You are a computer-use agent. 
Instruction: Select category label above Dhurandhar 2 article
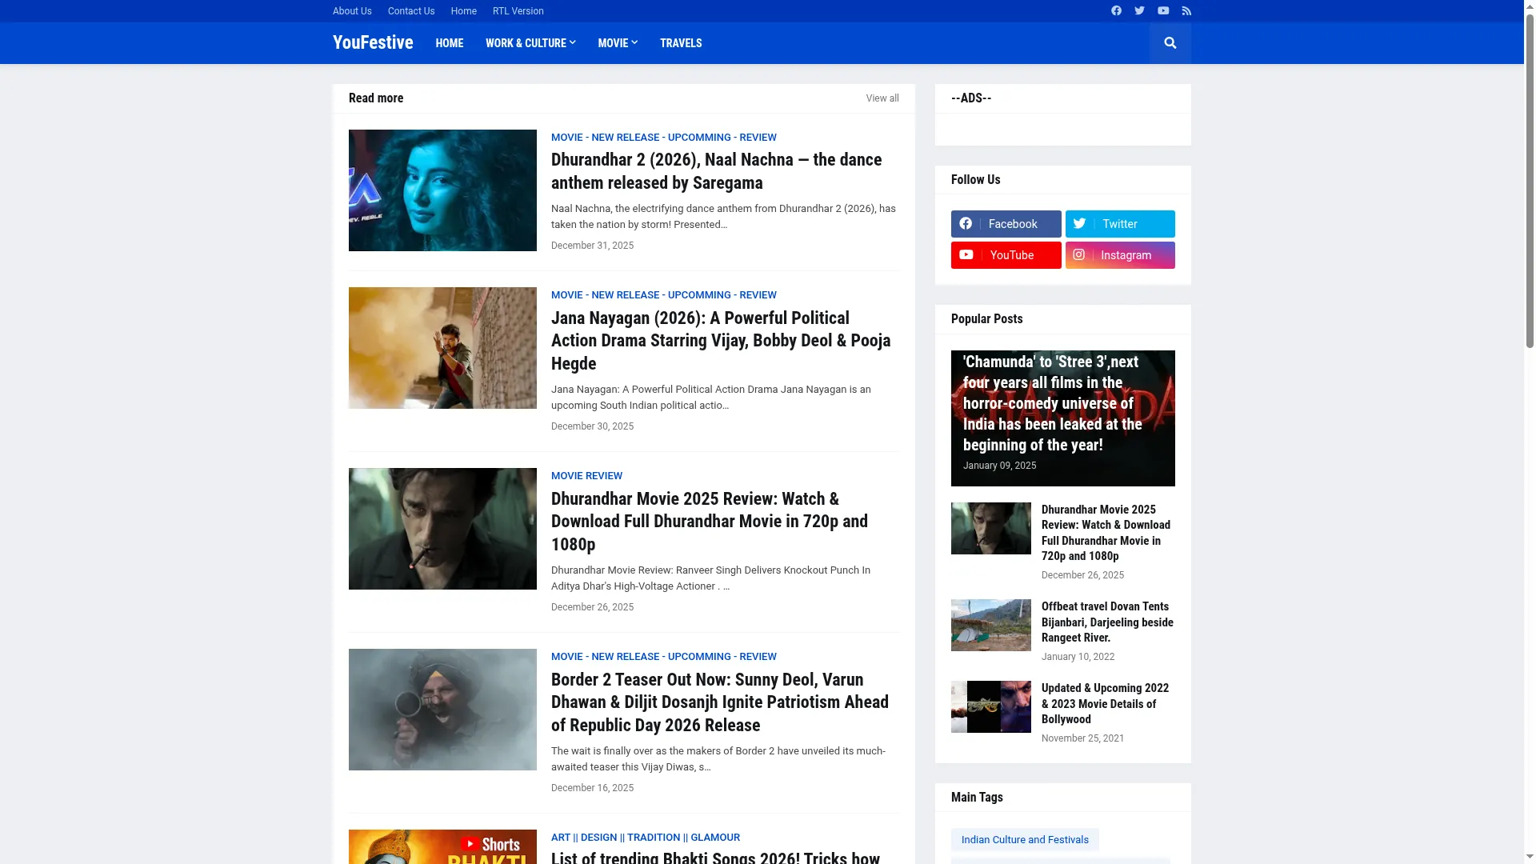coord(664,138)
